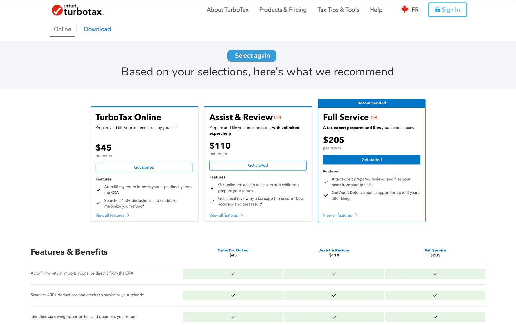The height and width of the screenshot is (325, 516).
Task: Click Full Service checkmark in Searches 400+ deductions row
Action: click(435, 295)
